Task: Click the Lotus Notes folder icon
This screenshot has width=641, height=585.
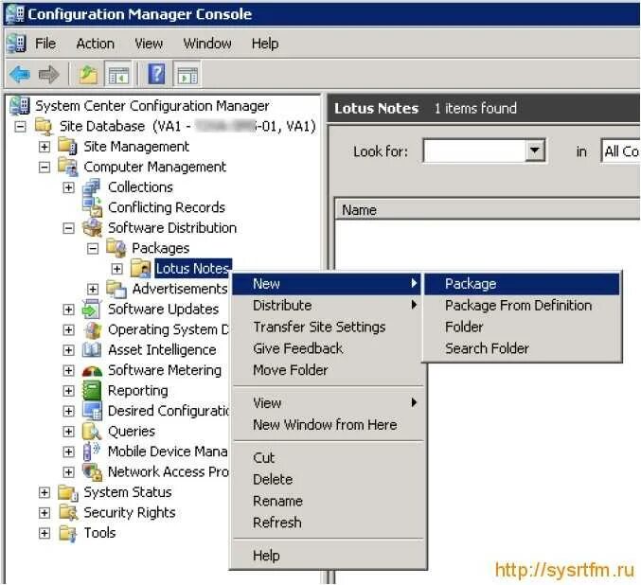Action: pyautogui.click(x=141, y=269)
